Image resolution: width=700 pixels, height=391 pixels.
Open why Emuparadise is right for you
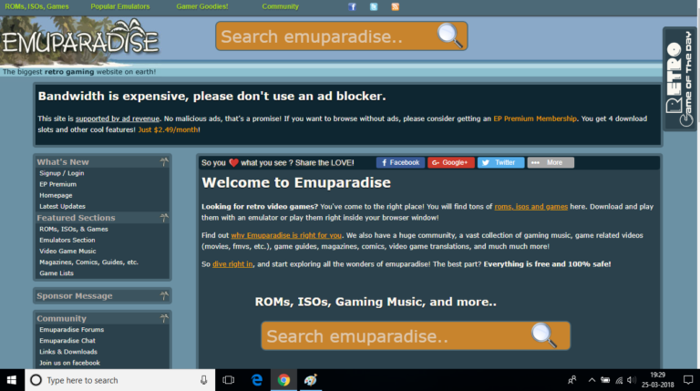tap(286, 235)
